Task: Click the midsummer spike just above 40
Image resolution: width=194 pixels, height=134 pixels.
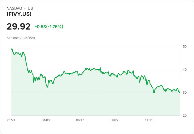Action: point(100,68)
